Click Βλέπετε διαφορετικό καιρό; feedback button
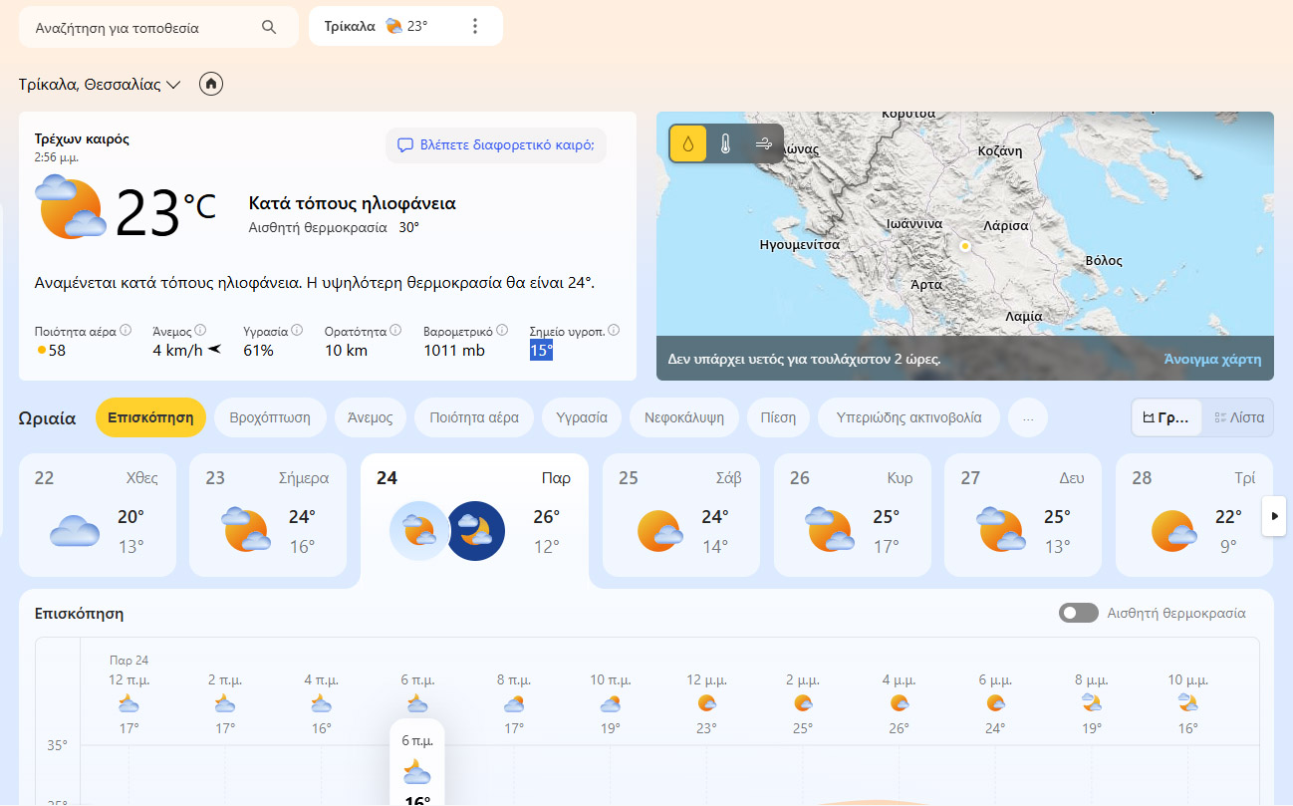The width and height of the screenshot is (1293, 806). pos(495,144)
